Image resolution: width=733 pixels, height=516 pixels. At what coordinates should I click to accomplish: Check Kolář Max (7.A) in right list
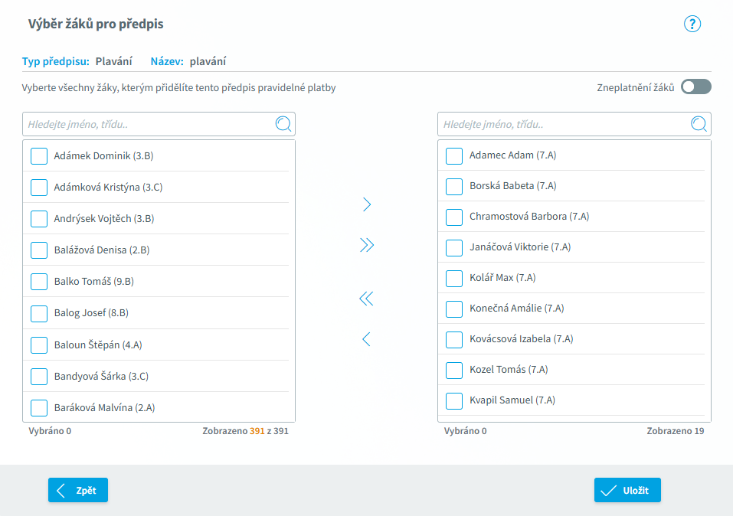point(454,278)
